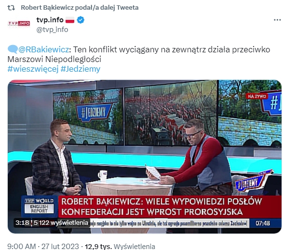283x250 pixels.
Task: Open the three-dot more options menu
Action: (x=277, y=20)
